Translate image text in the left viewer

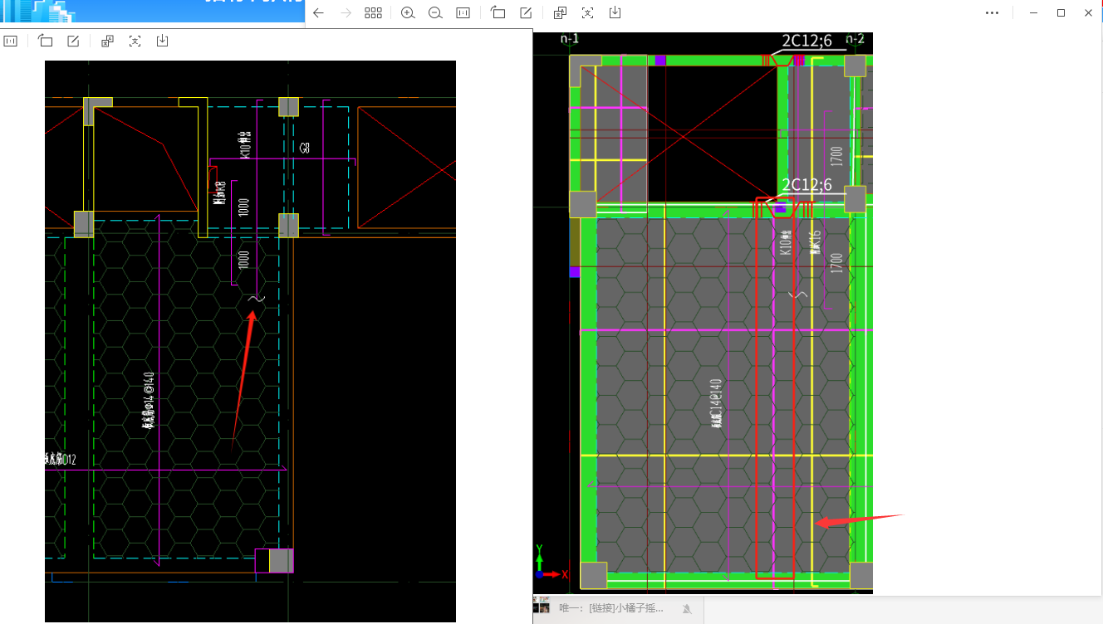[107, 41]
